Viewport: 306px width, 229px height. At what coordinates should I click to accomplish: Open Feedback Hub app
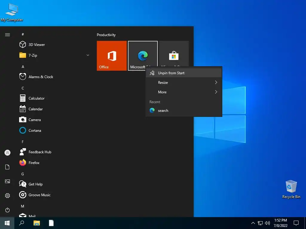point(55,152)
